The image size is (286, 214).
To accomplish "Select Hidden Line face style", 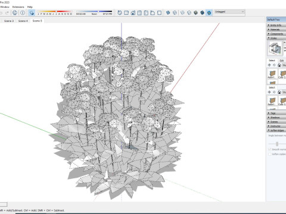I will click(x=189, y=13).
